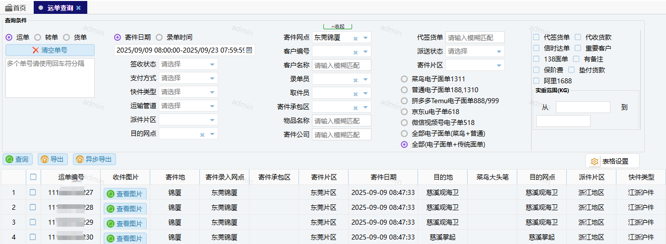Open the 派送状态 dropdown
This screenshot has width=666, height=244.
[499, 51]
